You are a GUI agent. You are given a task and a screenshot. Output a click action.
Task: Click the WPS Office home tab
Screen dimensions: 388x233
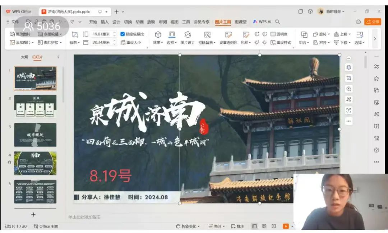pos(19,11)
